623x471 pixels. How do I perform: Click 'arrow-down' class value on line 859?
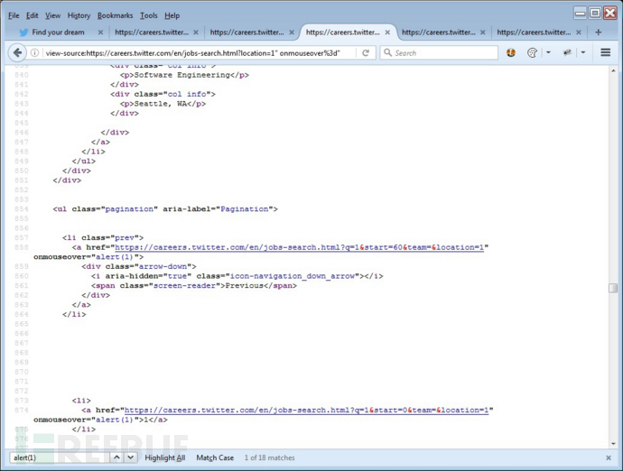click(163, 266)
